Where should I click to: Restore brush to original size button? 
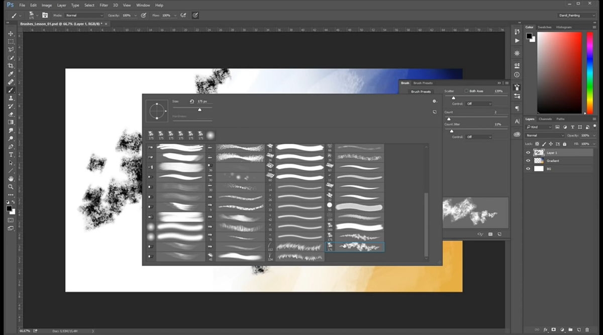click(x=192, y=101)
